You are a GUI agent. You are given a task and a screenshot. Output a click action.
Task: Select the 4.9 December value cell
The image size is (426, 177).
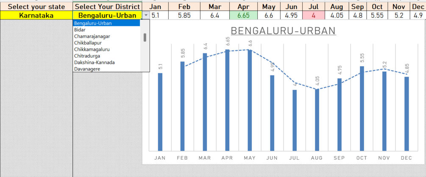click(418, 16)
